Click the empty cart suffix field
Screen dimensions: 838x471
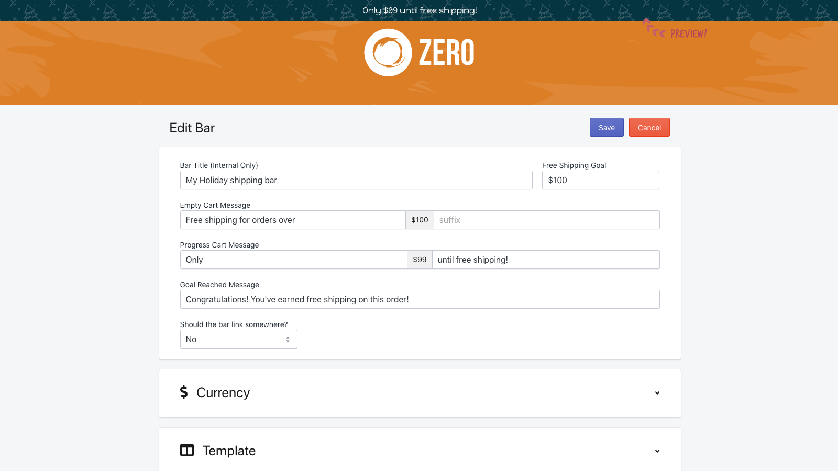tap(546, 220)
